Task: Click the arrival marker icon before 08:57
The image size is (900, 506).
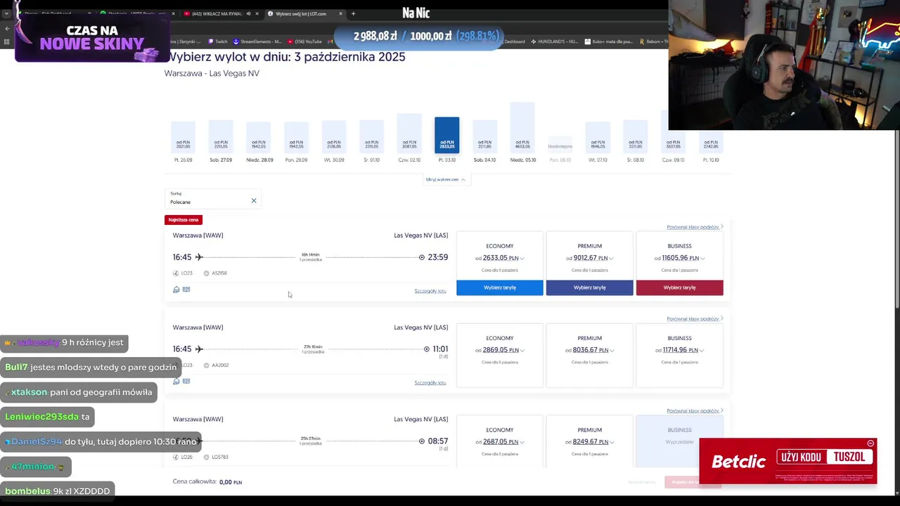Action: point(422,441)
